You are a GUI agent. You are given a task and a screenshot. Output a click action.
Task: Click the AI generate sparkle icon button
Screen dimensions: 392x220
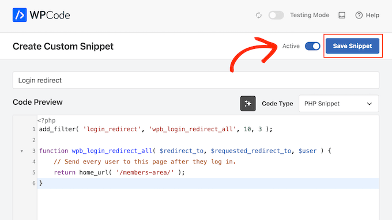point(248,104)
